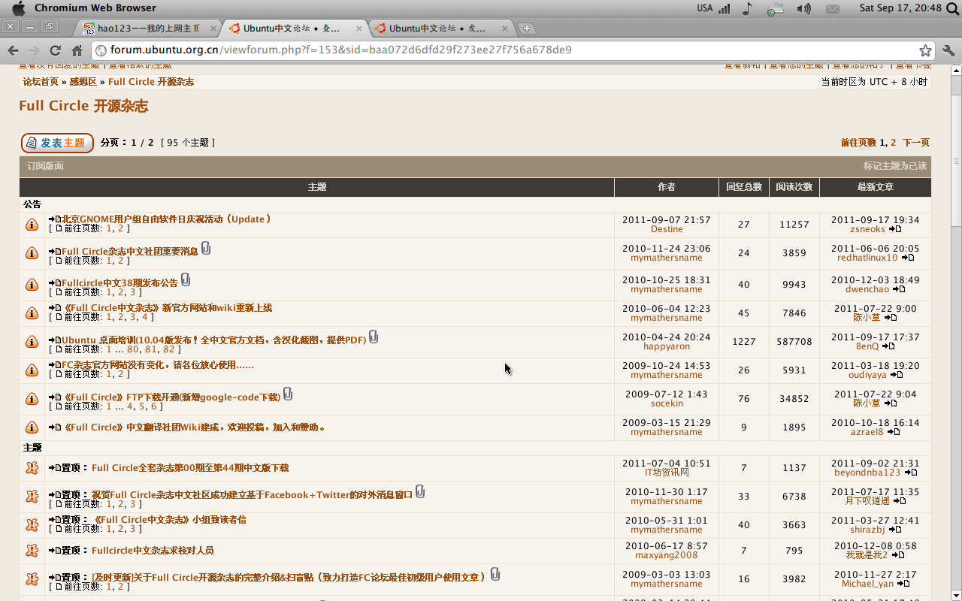This screenshot has height=601, width=962.
Task: Click the music note icon in menu bar
Action: (x=747, y=8)
